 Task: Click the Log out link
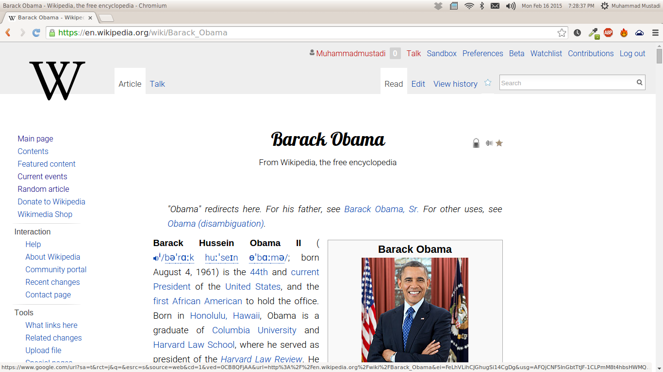pos(632,53)
